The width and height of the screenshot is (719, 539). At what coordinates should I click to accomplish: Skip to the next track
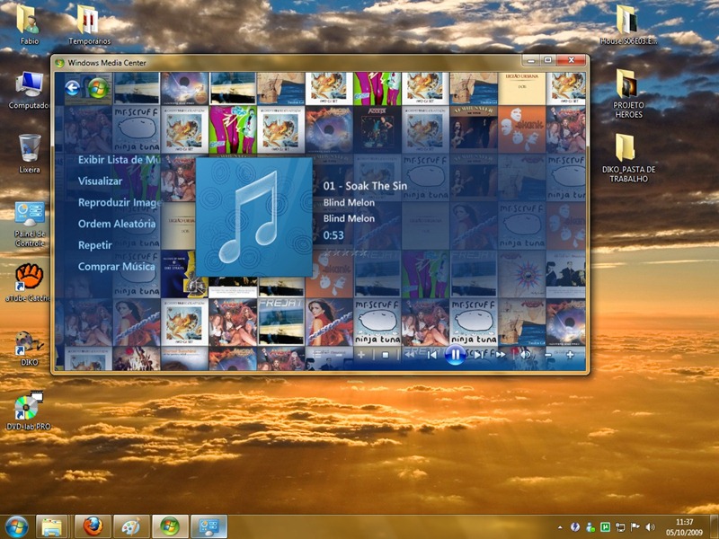478,355
